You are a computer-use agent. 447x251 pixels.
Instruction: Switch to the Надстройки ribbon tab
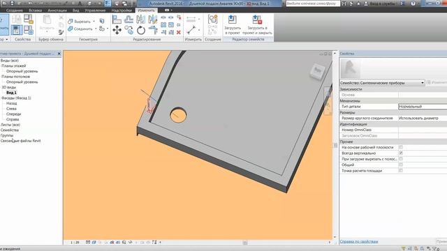pyautogui.click(x=122, y=10)
